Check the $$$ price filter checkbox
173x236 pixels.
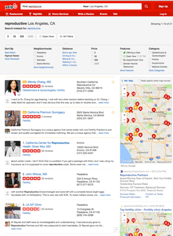coord(92,60)
